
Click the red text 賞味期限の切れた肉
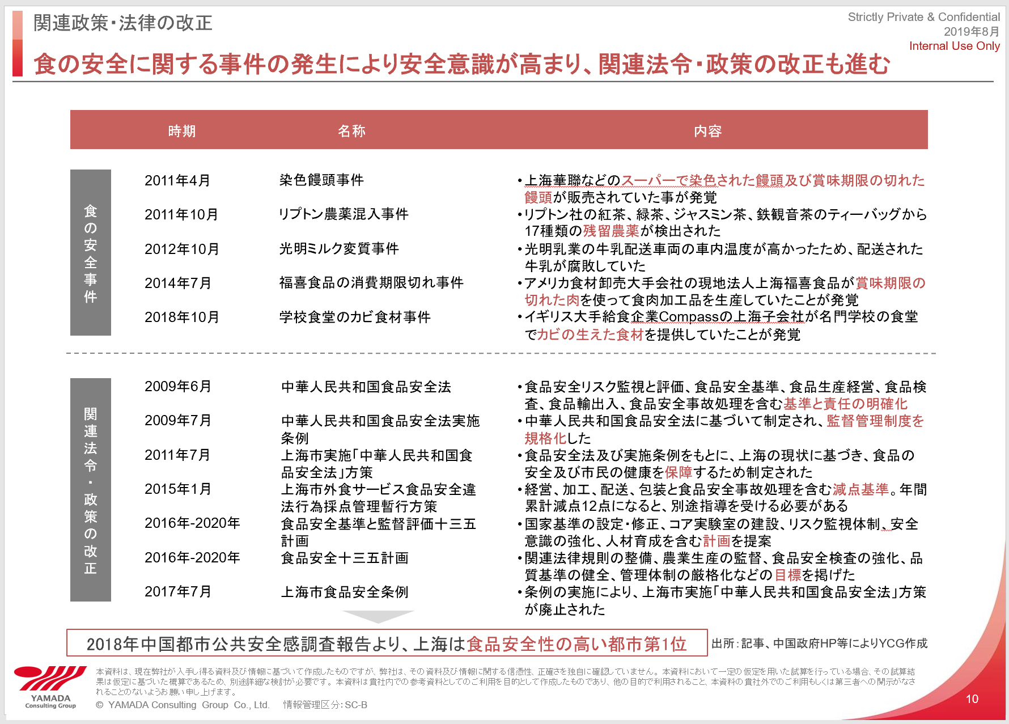(x=724, y=291)
